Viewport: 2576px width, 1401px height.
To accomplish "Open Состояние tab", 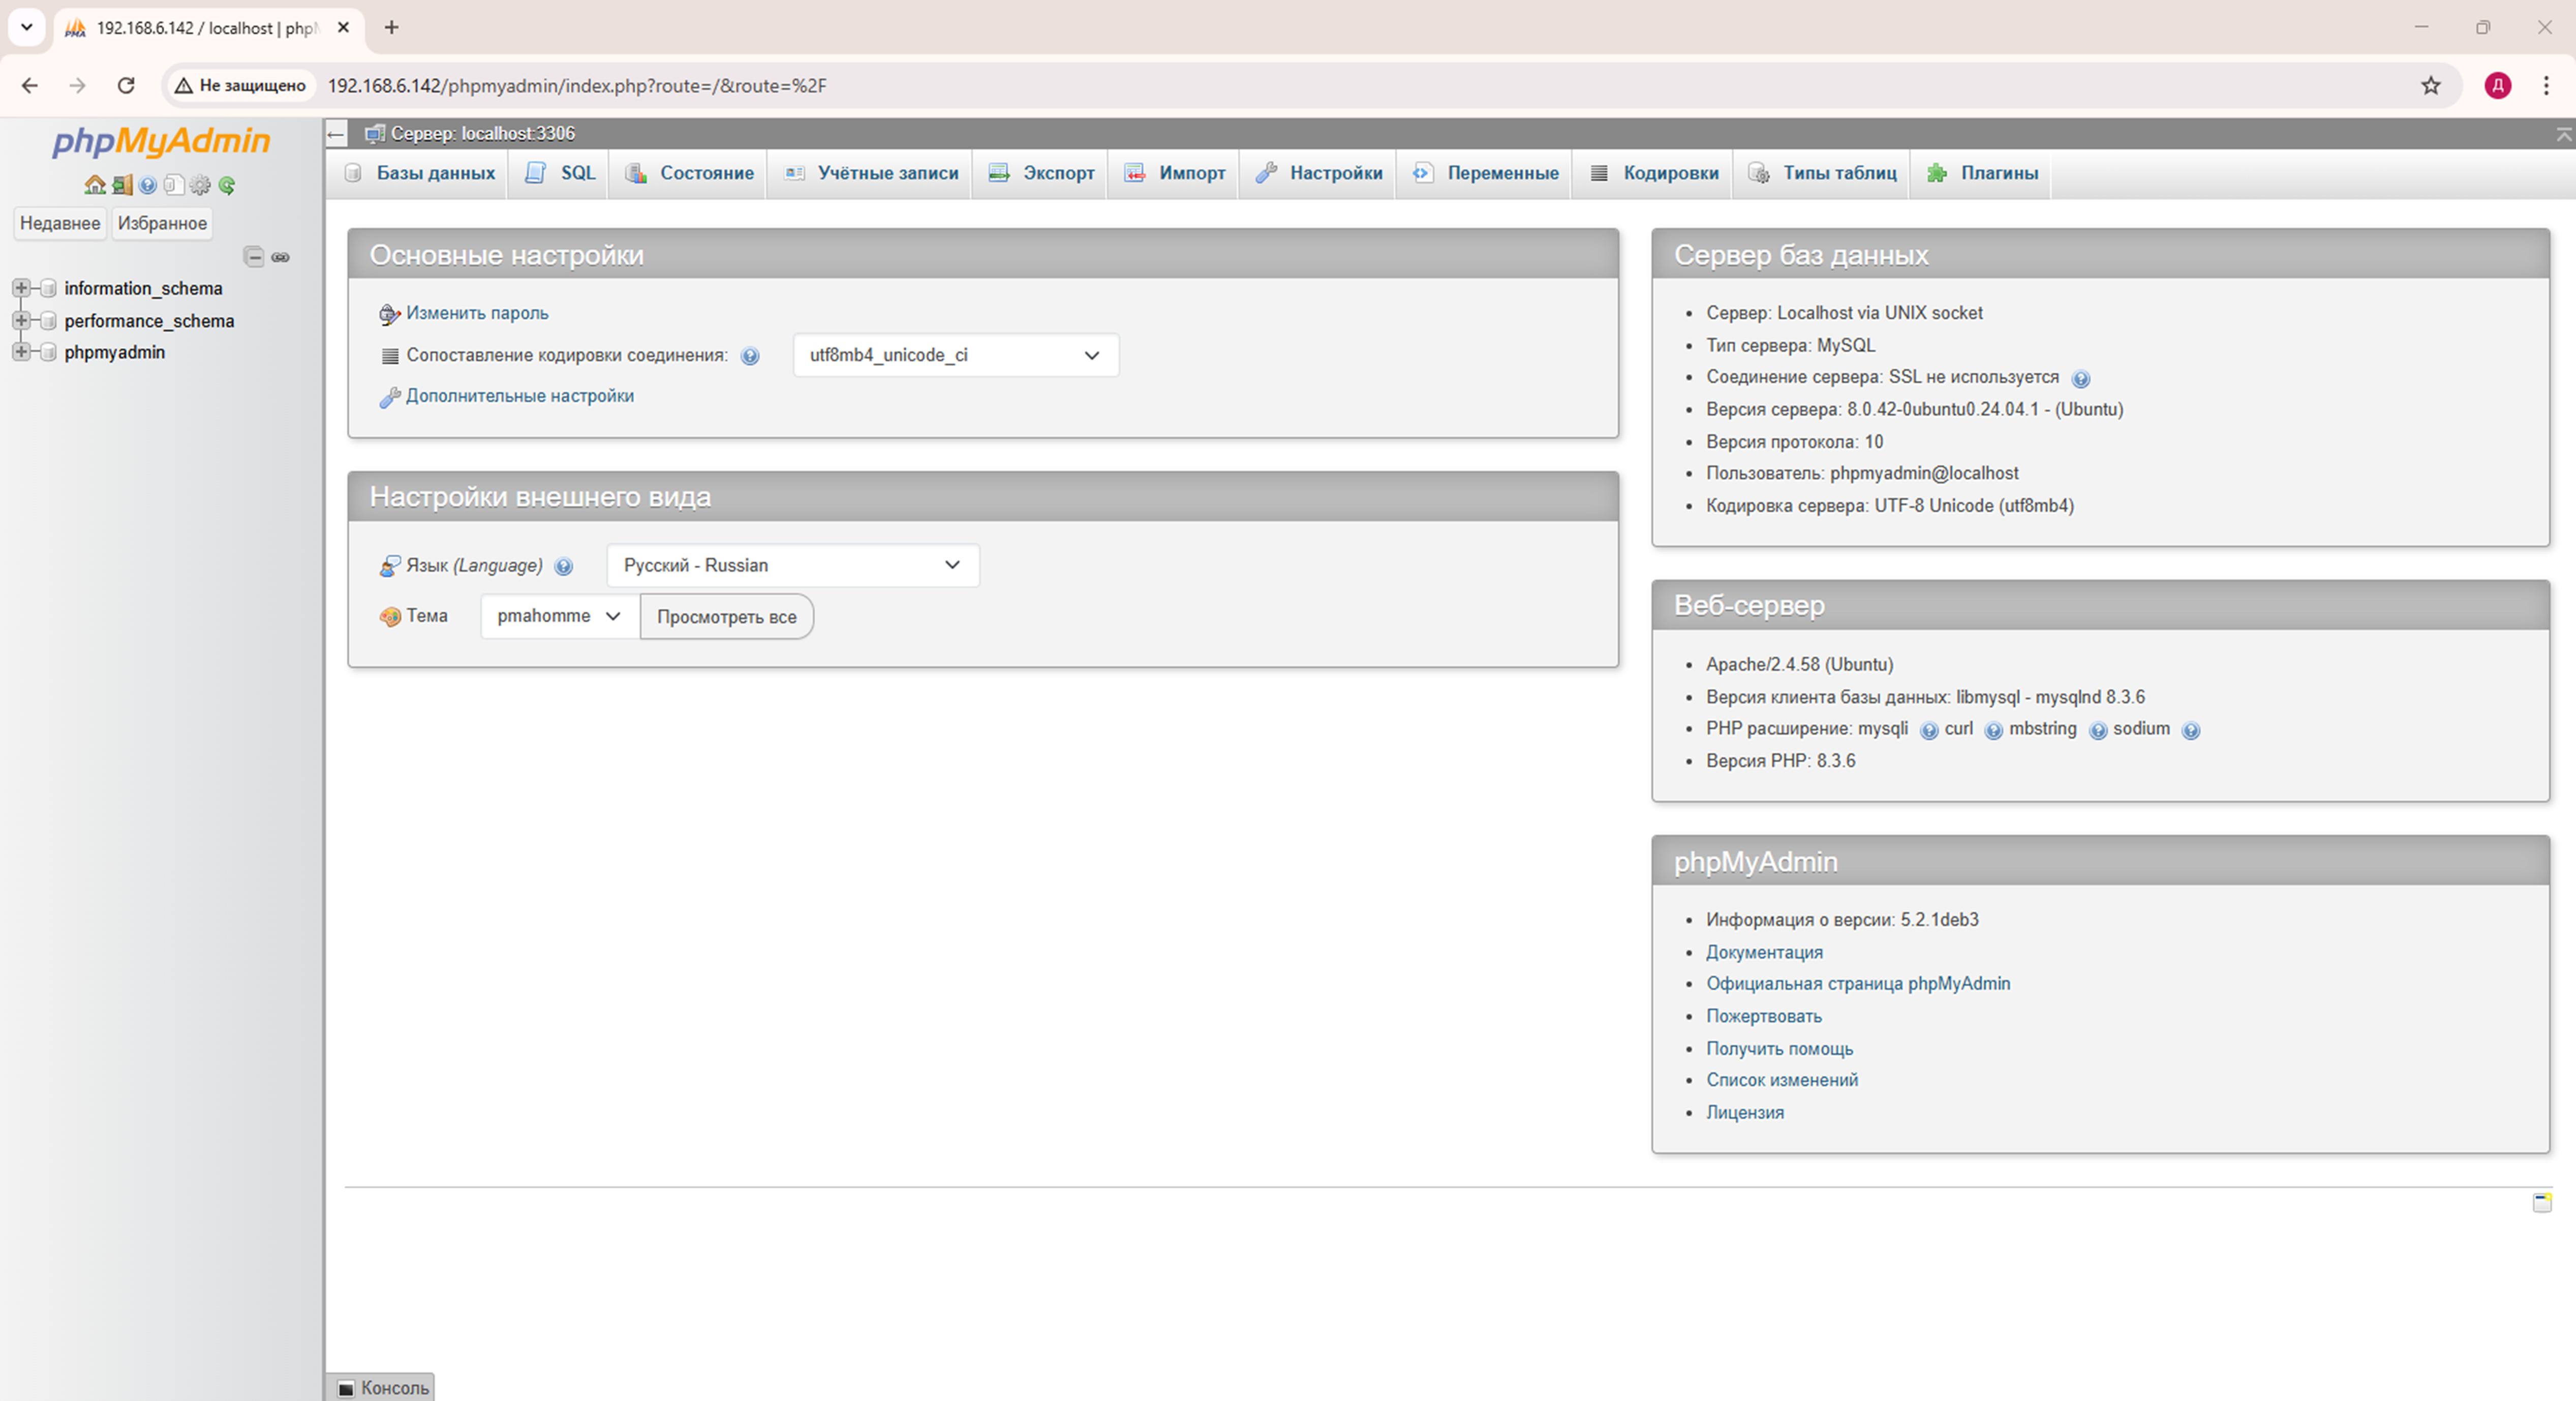I will tap(689, 173).
